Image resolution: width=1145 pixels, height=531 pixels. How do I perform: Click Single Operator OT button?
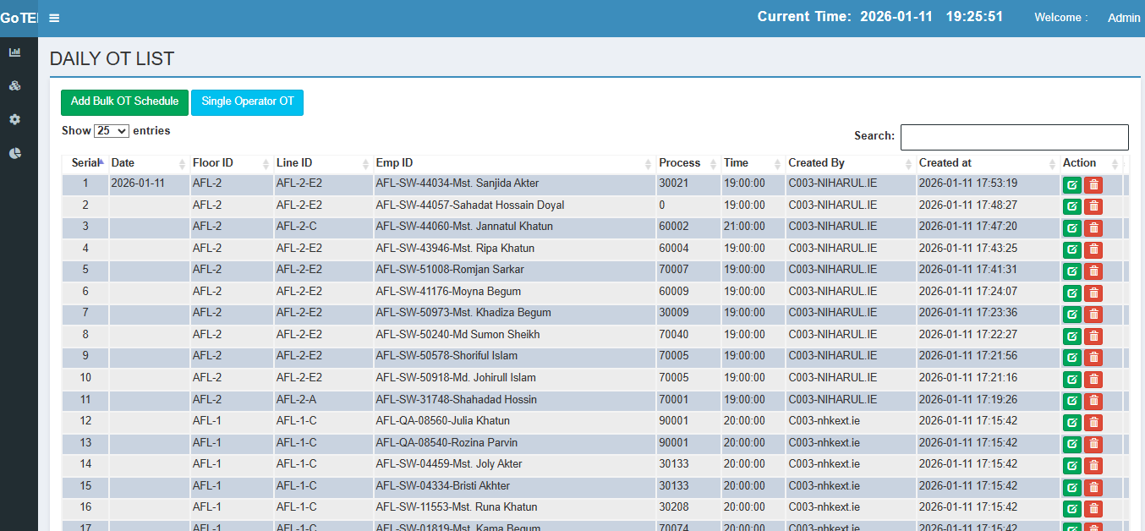coord(247,102)
